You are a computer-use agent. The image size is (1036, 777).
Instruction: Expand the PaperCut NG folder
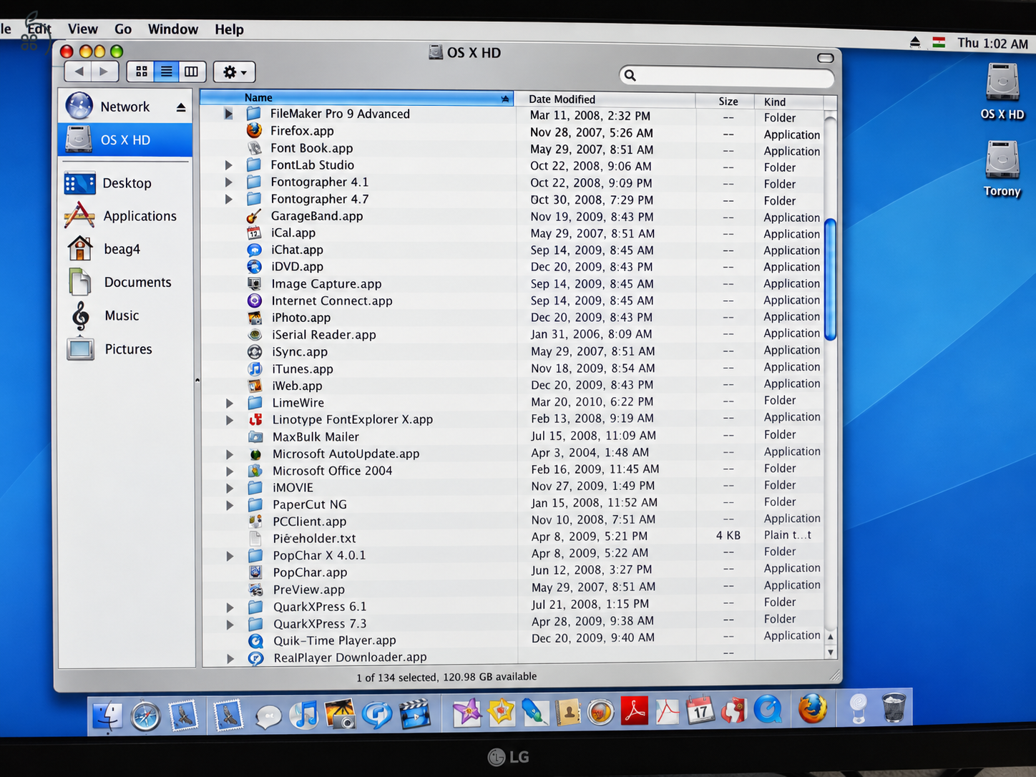229,505
